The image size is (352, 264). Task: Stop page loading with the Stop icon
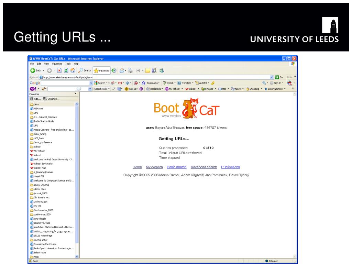(x=59, y=70)
